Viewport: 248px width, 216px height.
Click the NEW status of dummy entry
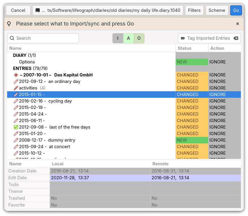[192, 140]
